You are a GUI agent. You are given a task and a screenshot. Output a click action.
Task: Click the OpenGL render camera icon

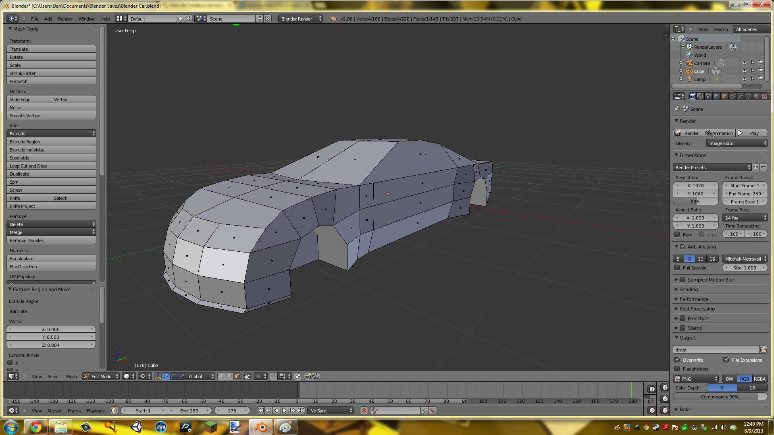pyautogui.click(x=308, y=376)
